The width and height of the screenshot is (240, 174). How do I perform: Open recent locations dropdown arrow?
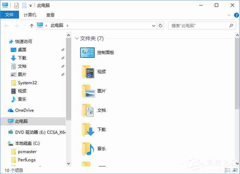pos(25,26)
